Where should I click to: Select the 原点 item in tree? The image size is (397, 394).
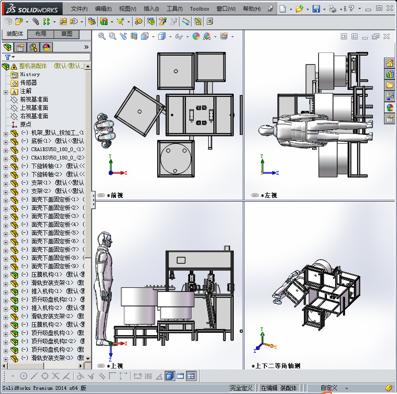tap(26, 124)
